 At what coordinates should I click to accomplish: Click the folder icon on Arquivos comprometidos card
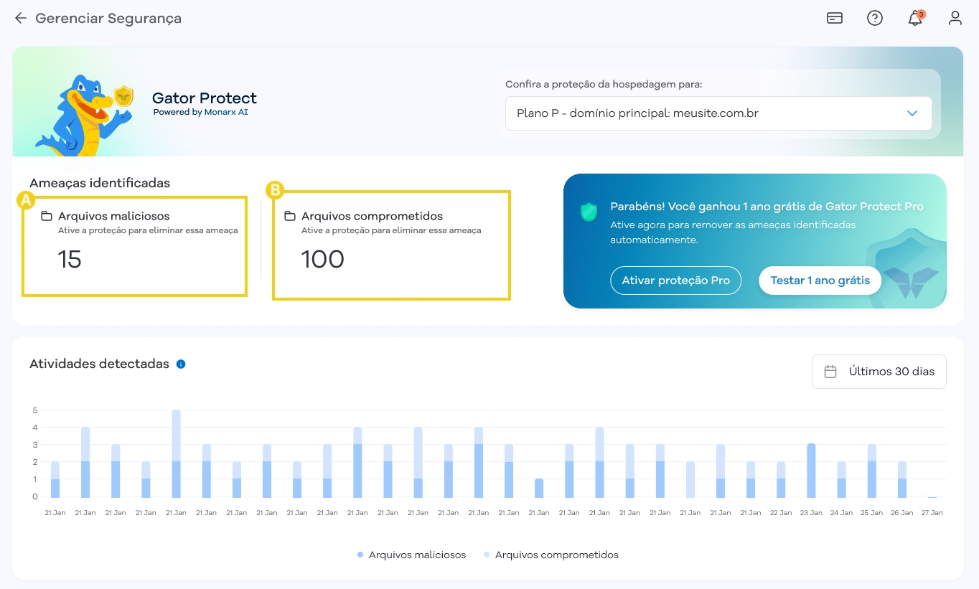point(289,215)
